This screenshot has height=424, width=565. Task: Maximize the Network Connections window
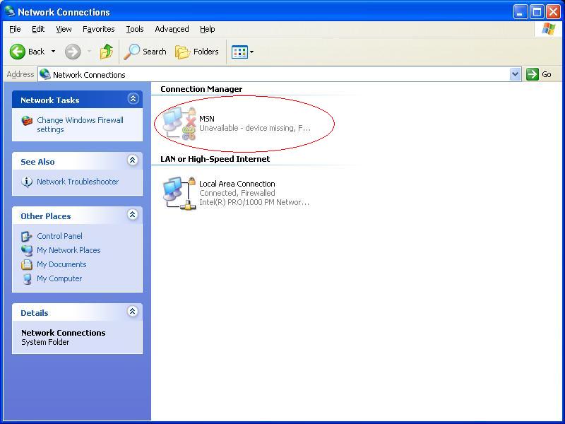[x=537, y=12]
